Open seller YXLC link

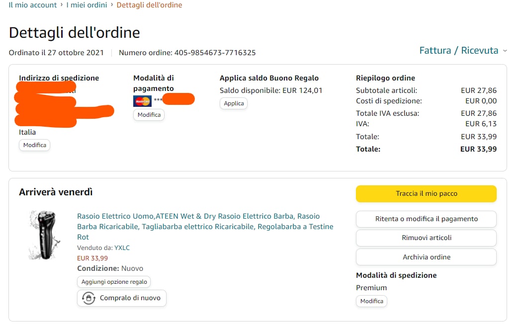(122, 247)
